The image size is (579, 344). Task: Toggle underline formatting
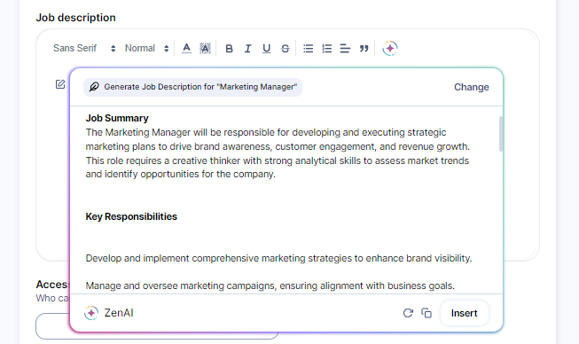(266, 49)
